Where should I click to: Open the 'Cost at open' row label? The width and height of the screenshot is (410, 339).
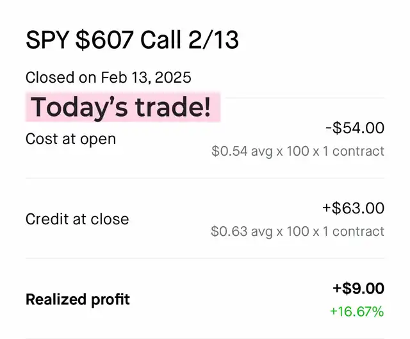[70, 138]
